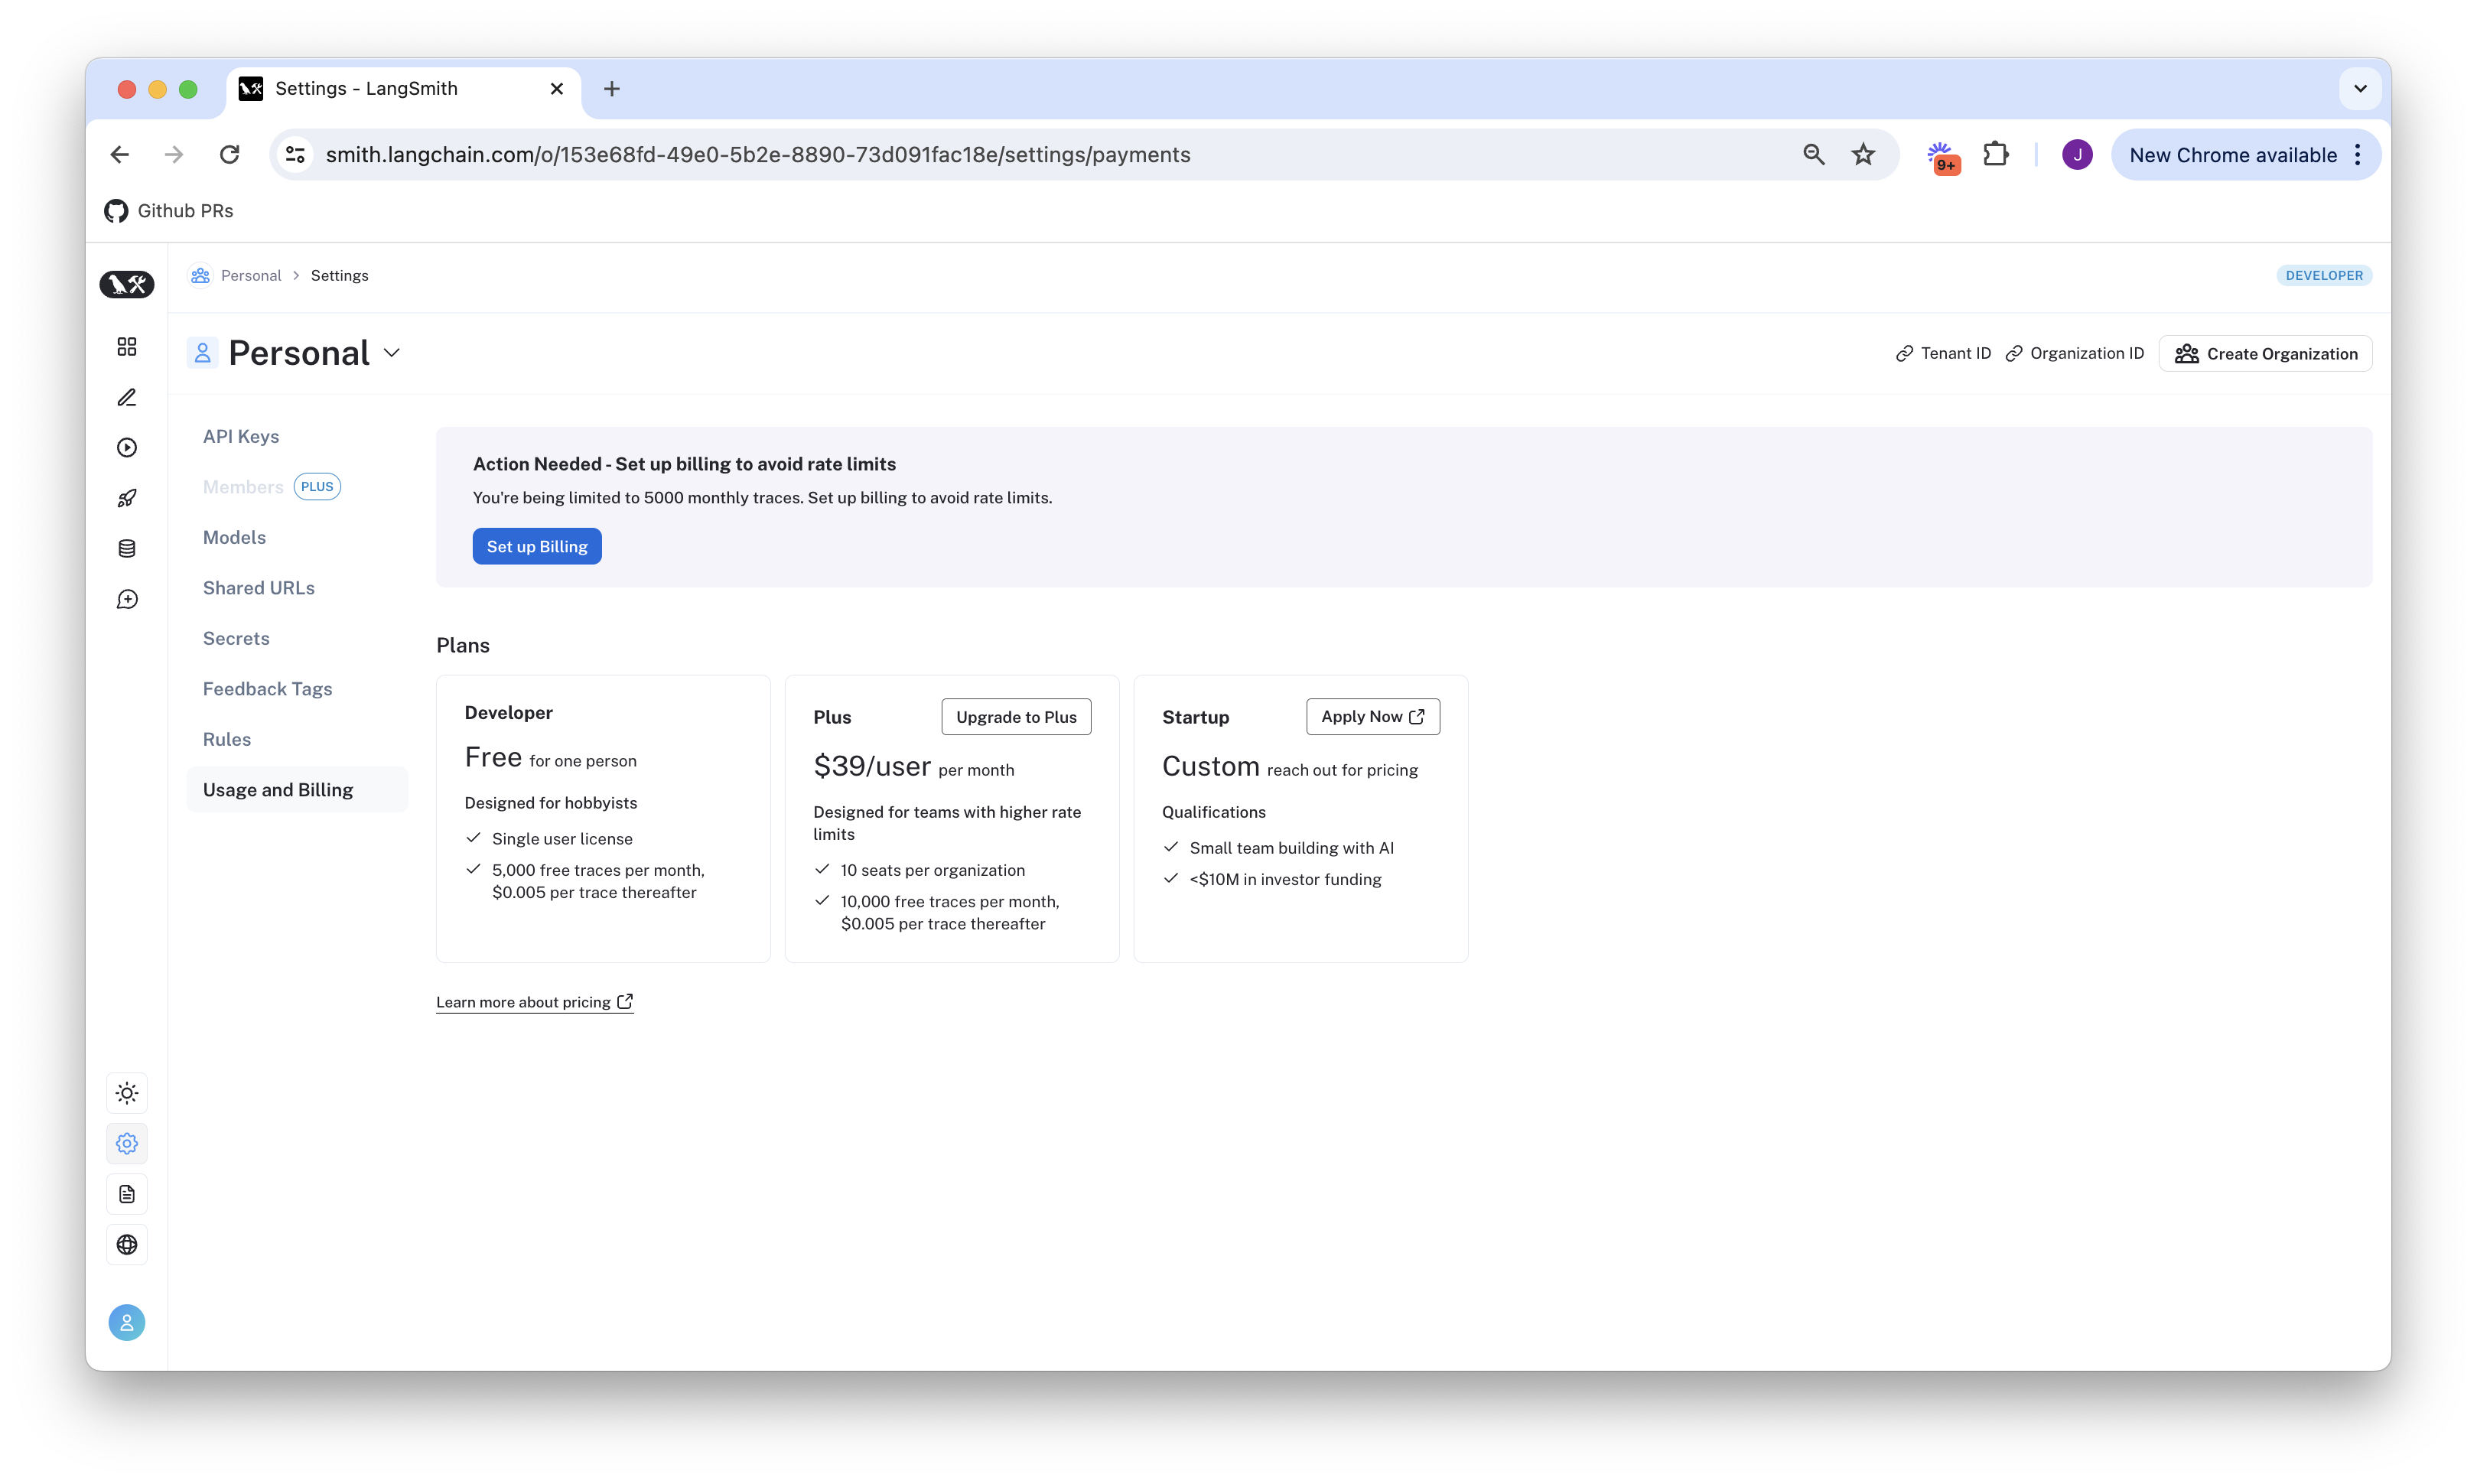This screenshot has height=1484, width=2477.
Task: Open the dashboard grid icon in sidebar
Action: (x=126, y=346)
